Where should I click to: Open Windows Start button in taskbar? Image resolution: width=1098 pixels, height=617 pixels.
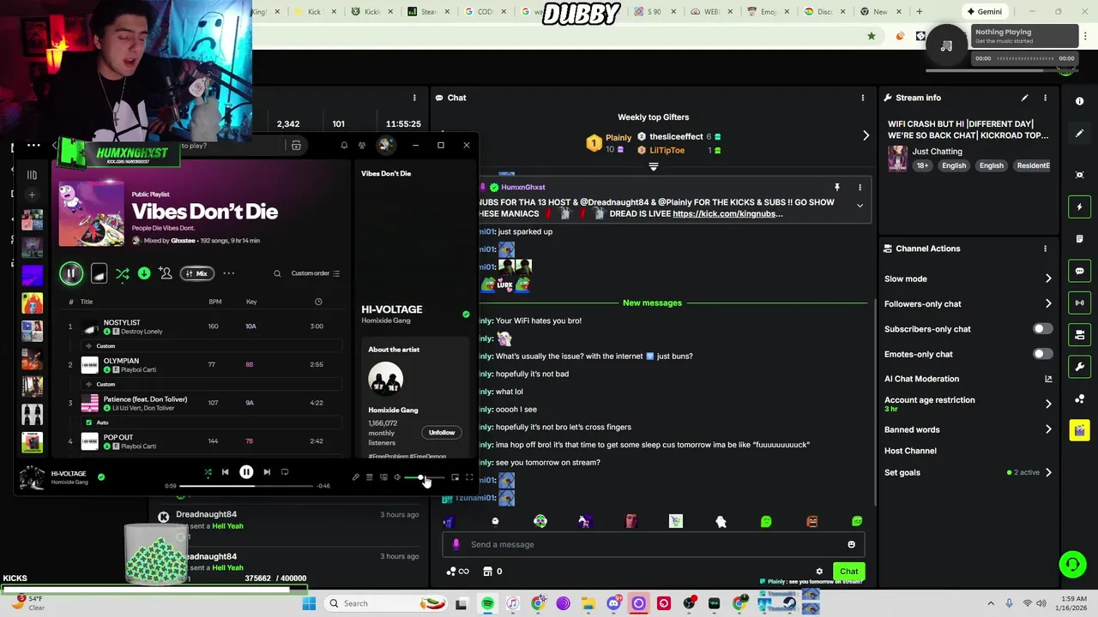(x=310, y=603)
